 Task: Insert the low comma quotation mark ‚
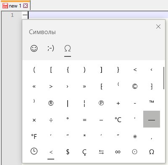coord(152,138)
